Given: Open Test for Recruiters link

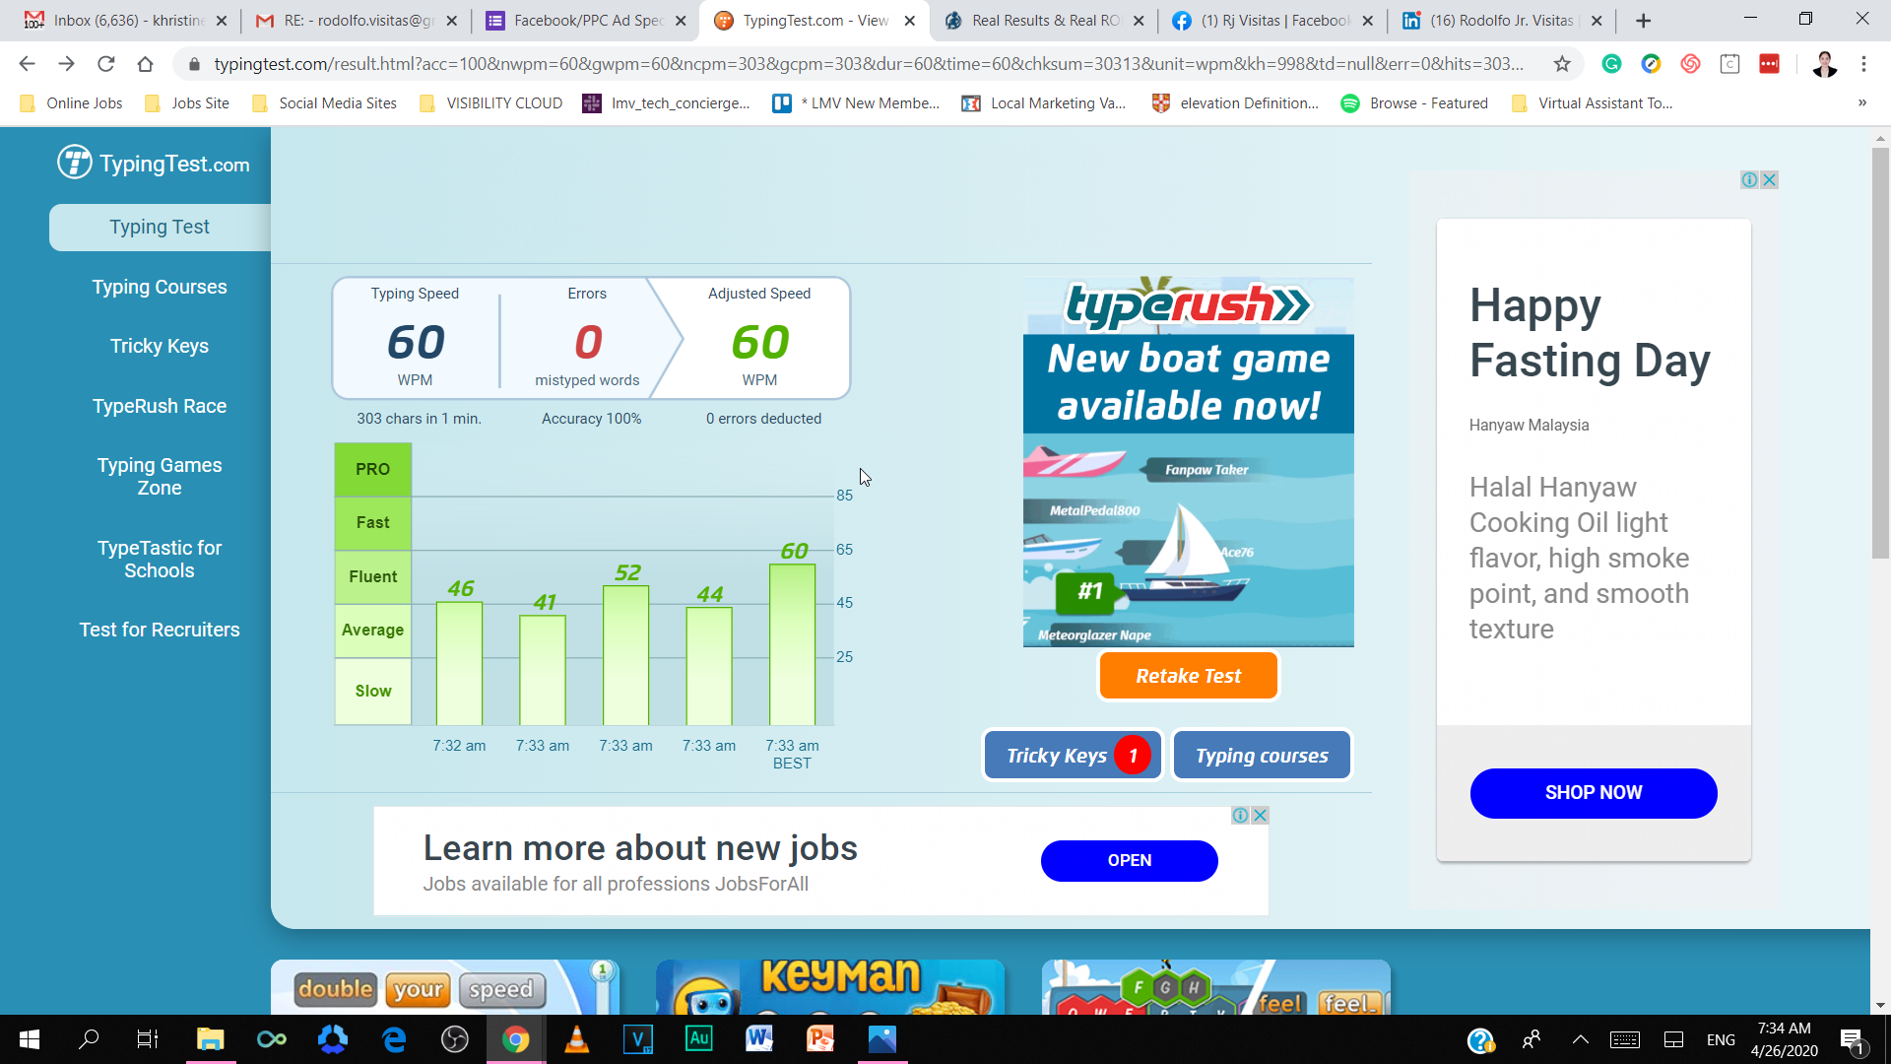Looking at the screenshot, I should (160, 631).
